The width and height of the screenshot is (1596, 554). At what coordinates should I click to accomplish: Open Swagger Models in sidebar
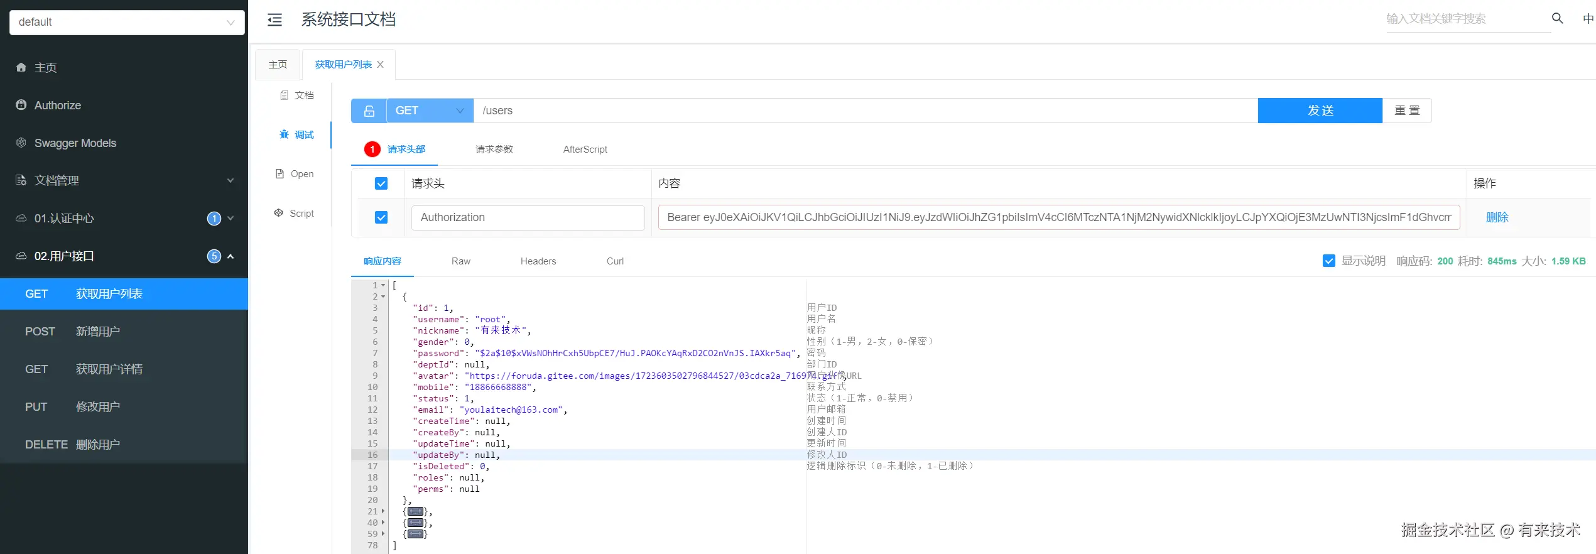pyautogui.click(x=124, y=143)
